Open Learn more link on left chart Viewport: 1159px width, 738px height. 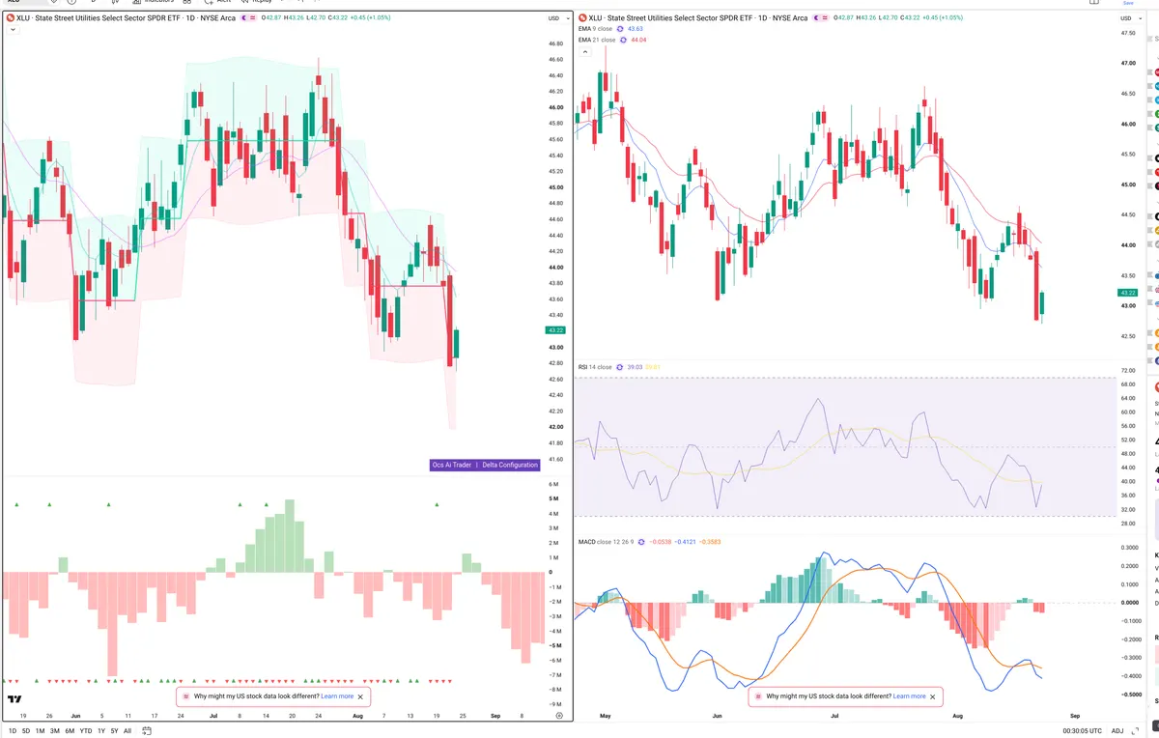point(337,695)
